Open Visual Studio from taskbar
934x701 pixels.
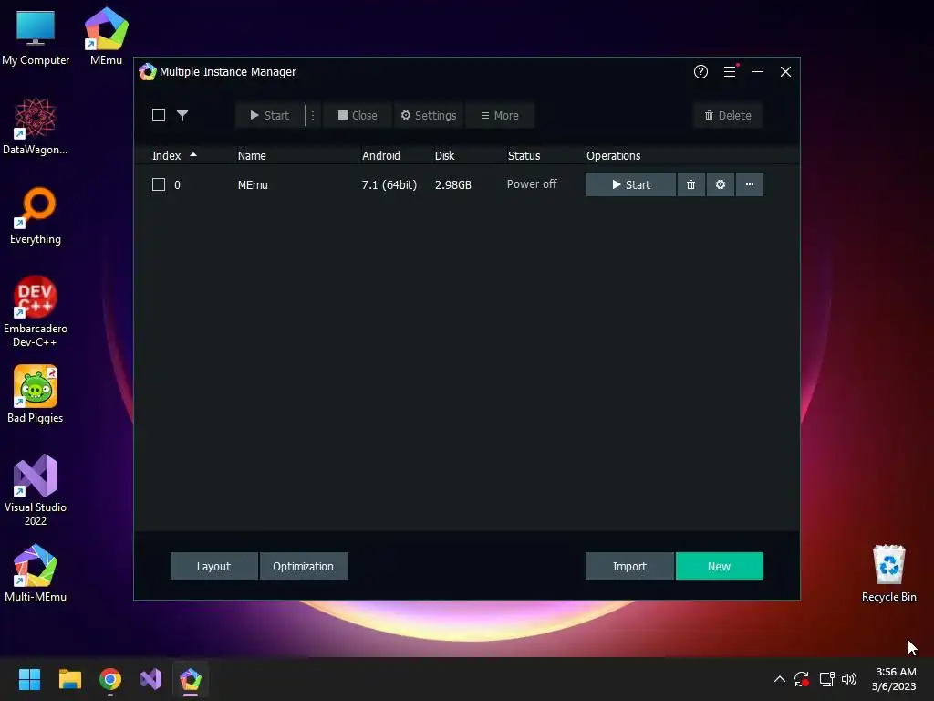click(150, 679)
